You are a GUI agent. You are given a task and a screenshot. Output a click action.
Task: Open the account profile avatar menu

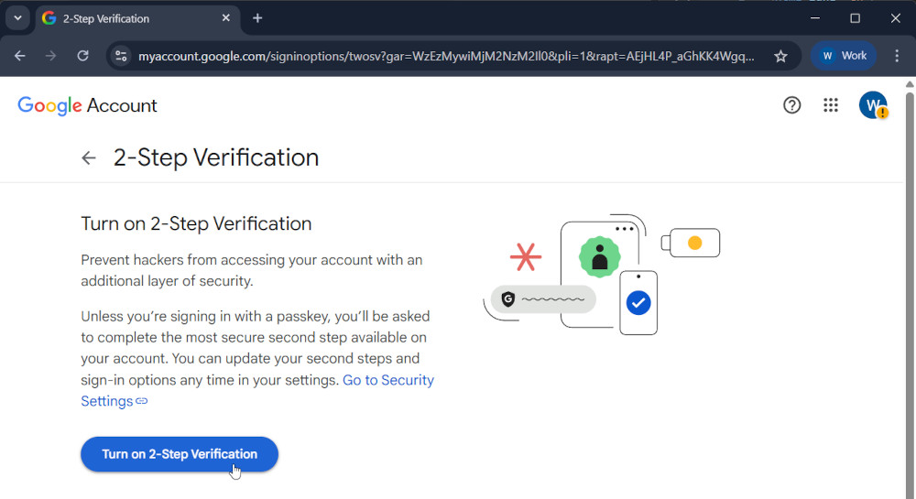[872, 105]
